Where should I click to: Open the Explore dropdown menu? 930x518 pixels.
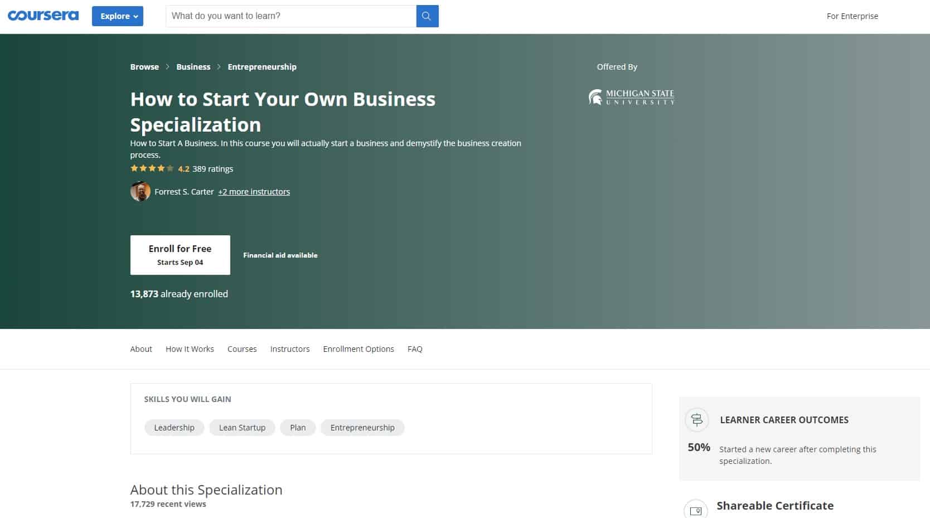(x=118, y=16)
